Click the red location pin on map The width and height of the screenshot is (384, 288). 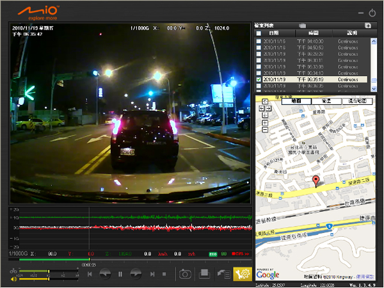(x=315, y=182)
